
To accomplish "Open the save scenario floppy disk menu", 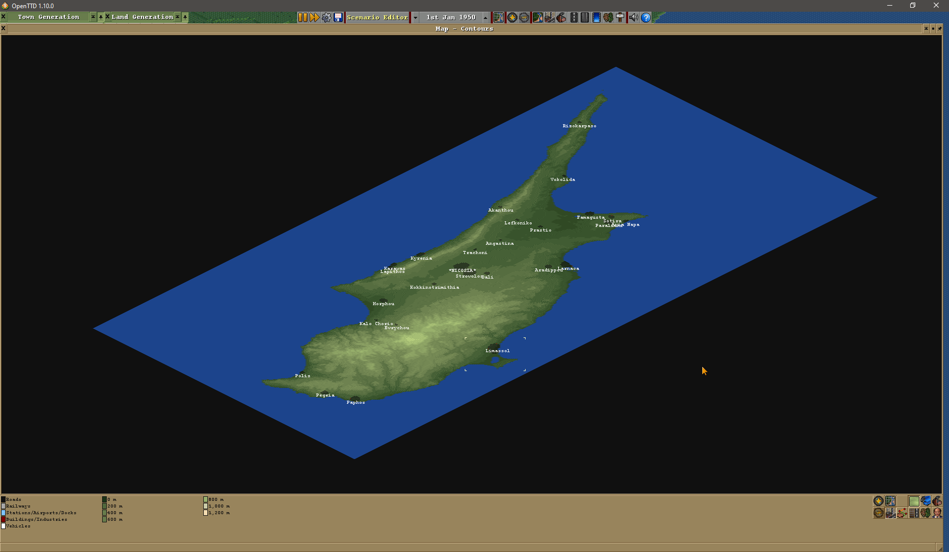I will (x=338, y=17).
